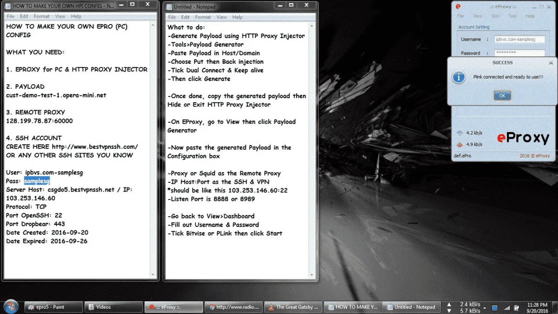Click the Windows Start button
This screenshot has width=558, height=314.
pos(10,307)
